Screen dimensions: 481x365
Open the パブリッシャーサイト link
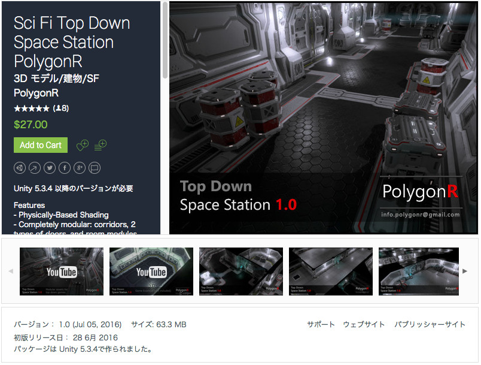(430, 324)
